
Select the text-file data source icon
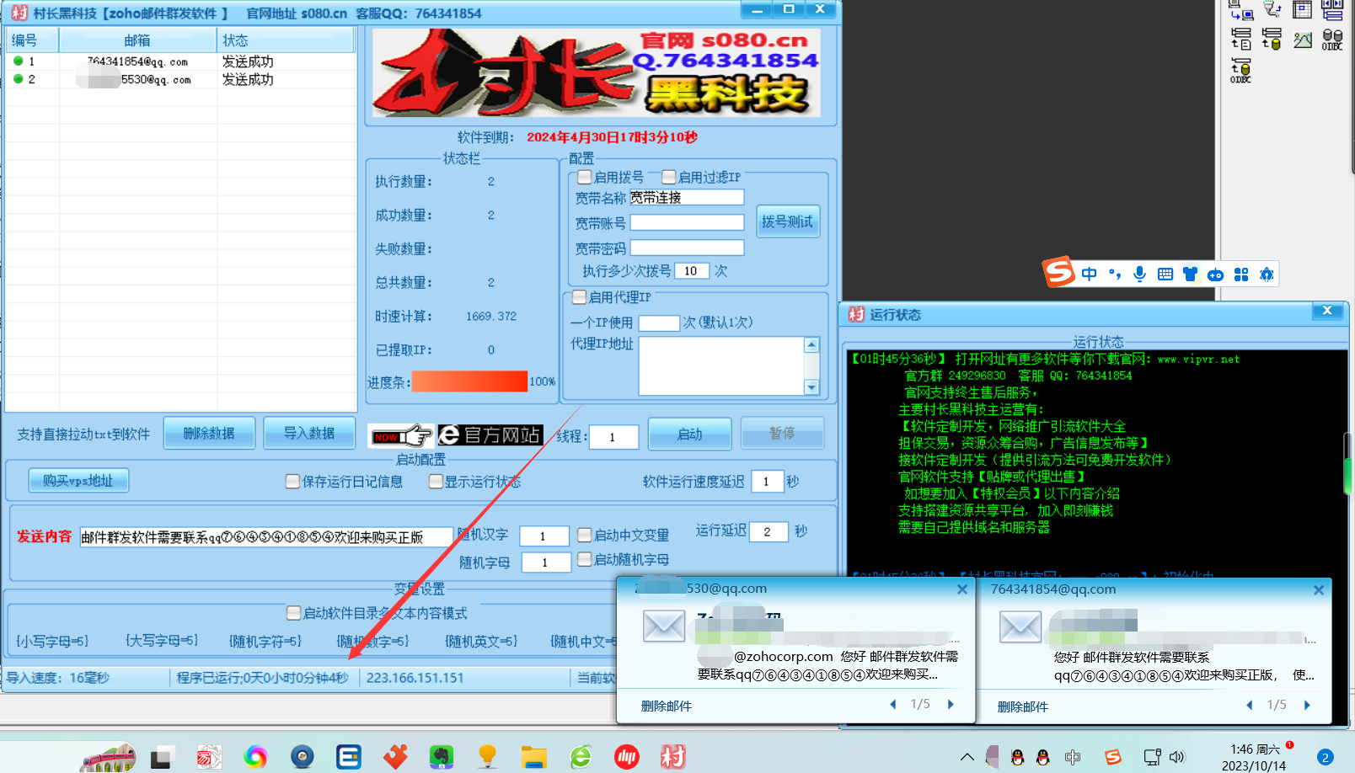(1240, 40)
